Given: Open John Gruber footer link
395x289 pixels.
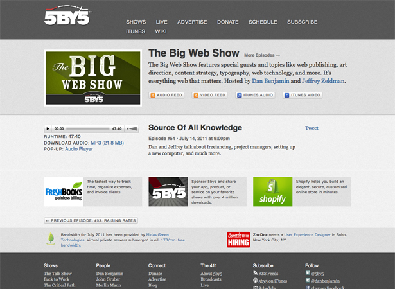Looking at the screenshot, I should [108, 279].
